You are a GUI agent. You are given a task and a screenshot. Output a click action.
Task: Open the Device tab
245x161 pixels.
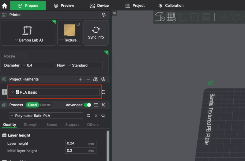(99, 6)
